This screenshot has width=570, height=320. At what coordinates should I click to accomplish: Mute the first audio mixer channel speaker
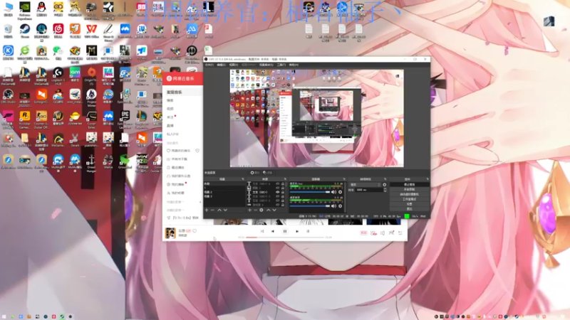(333, 192)
